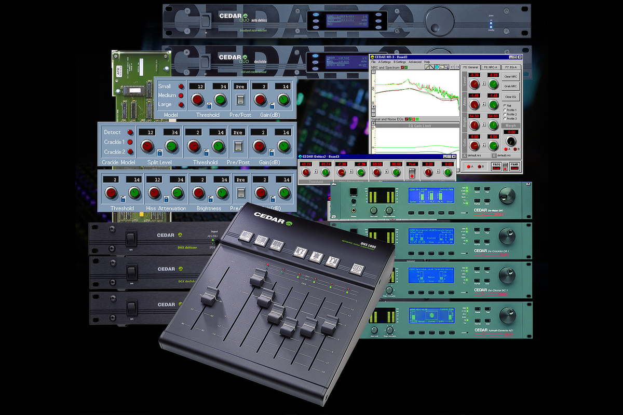Open the Advanced menu in NR-3

(x=415, y=62)
